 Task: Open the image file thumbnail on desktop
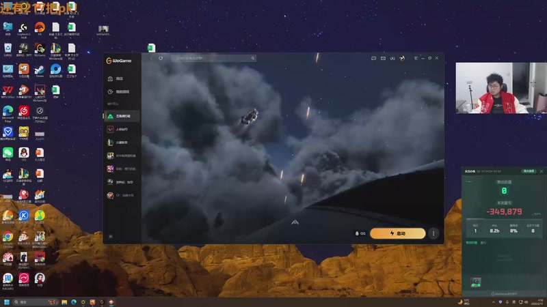tap(103, 31)
